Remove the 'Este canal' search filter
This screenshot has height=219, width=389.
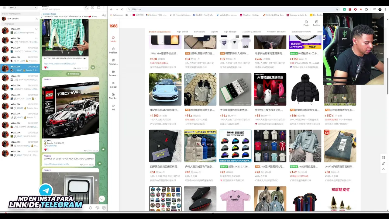coord(36,19)
